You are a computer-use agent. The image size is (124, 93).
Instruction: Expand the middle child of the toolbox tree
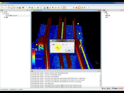[105, 16]
